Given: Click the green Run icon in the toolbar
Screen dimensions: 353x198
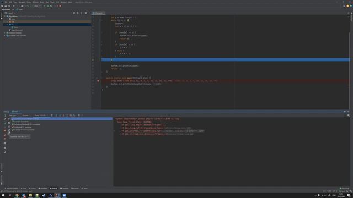Looking at the screenshot, I should [x=44, y=6].
